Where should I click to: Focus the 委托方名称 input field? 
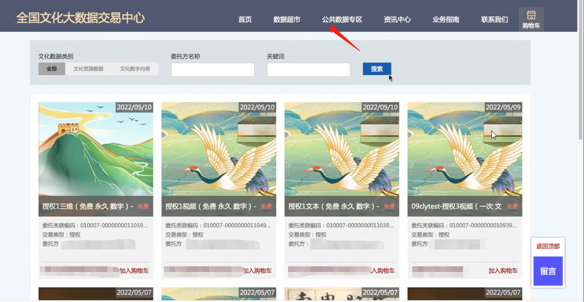click(213, 70)
